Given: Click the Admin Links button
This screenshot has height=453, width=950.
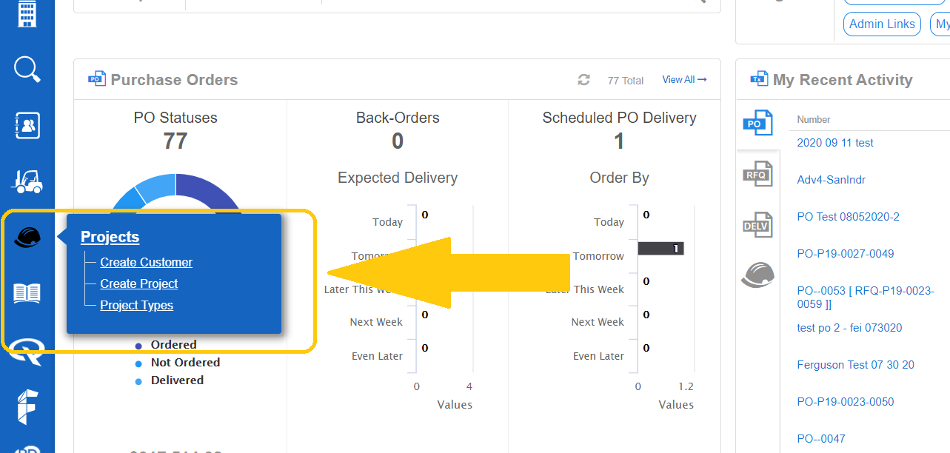Looking at the screenshot, I should click(x=882, y=24).
